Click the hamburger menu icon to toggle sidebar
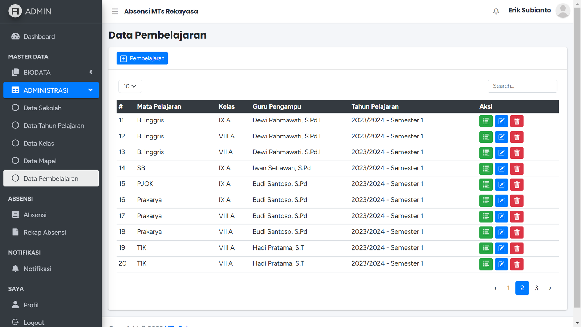Viewport: 581px width, 327px height. click(115, 11)
